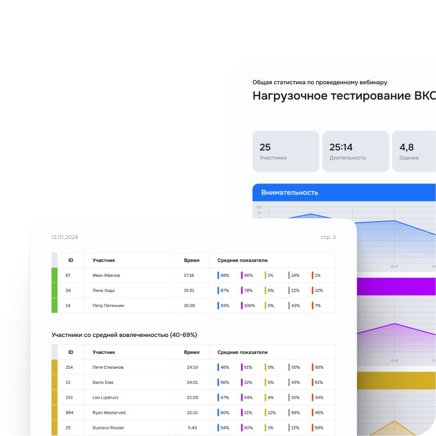This screenshot has height=436, width=436.
Task: Click the blue 98% indicator for Иван Иванов
Action: pos(223,275)
